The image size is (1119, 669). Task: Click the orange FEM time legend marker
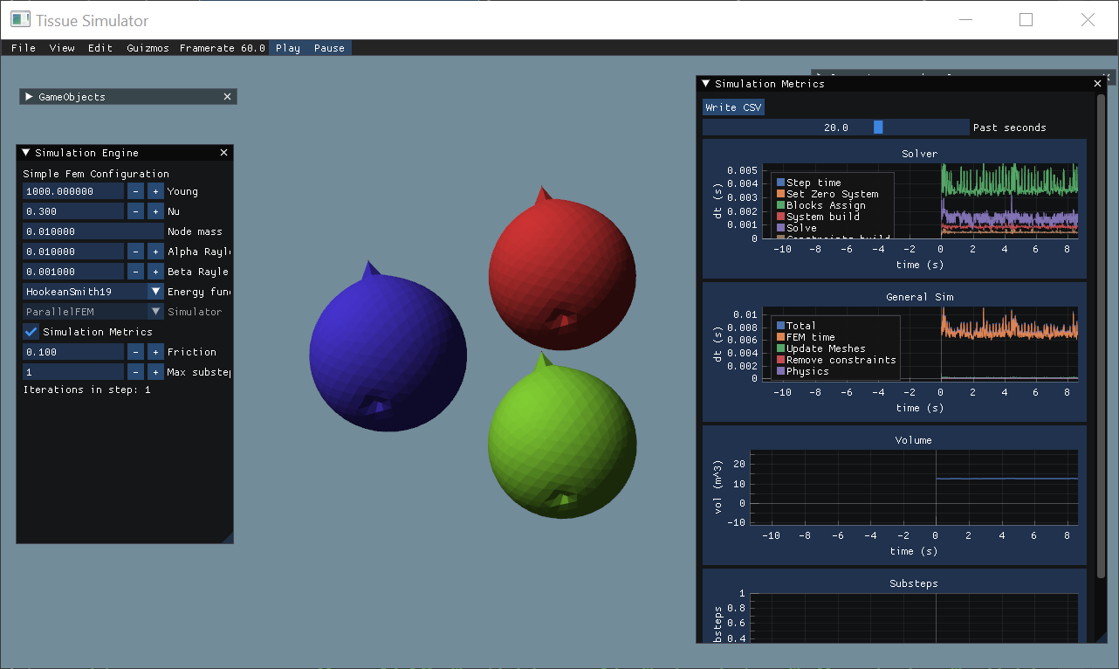click(x=782, y=336)
